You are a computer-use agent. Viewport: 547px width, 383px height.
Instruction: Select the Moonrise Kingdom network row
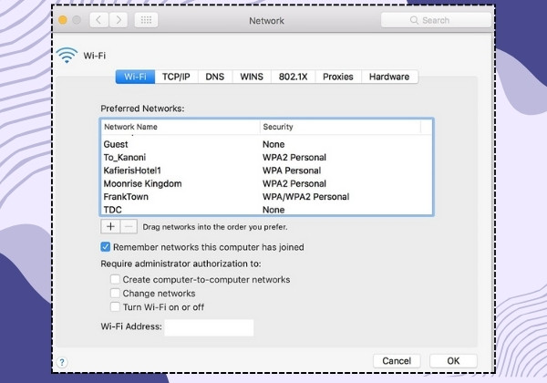pos(266,183)
